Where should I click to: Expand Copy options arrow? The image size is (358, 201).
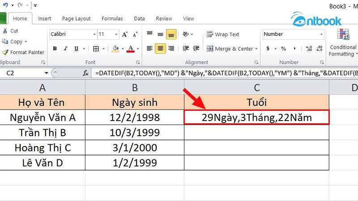pos(26,42)
